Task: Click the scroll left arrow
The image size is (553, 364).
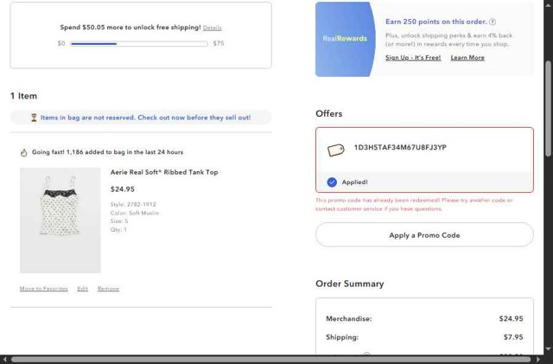Action: point(4,360)
